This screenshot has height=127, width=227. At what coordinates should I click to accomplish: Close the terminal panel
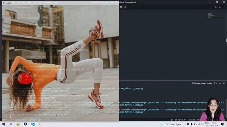[x=224, y=83]
